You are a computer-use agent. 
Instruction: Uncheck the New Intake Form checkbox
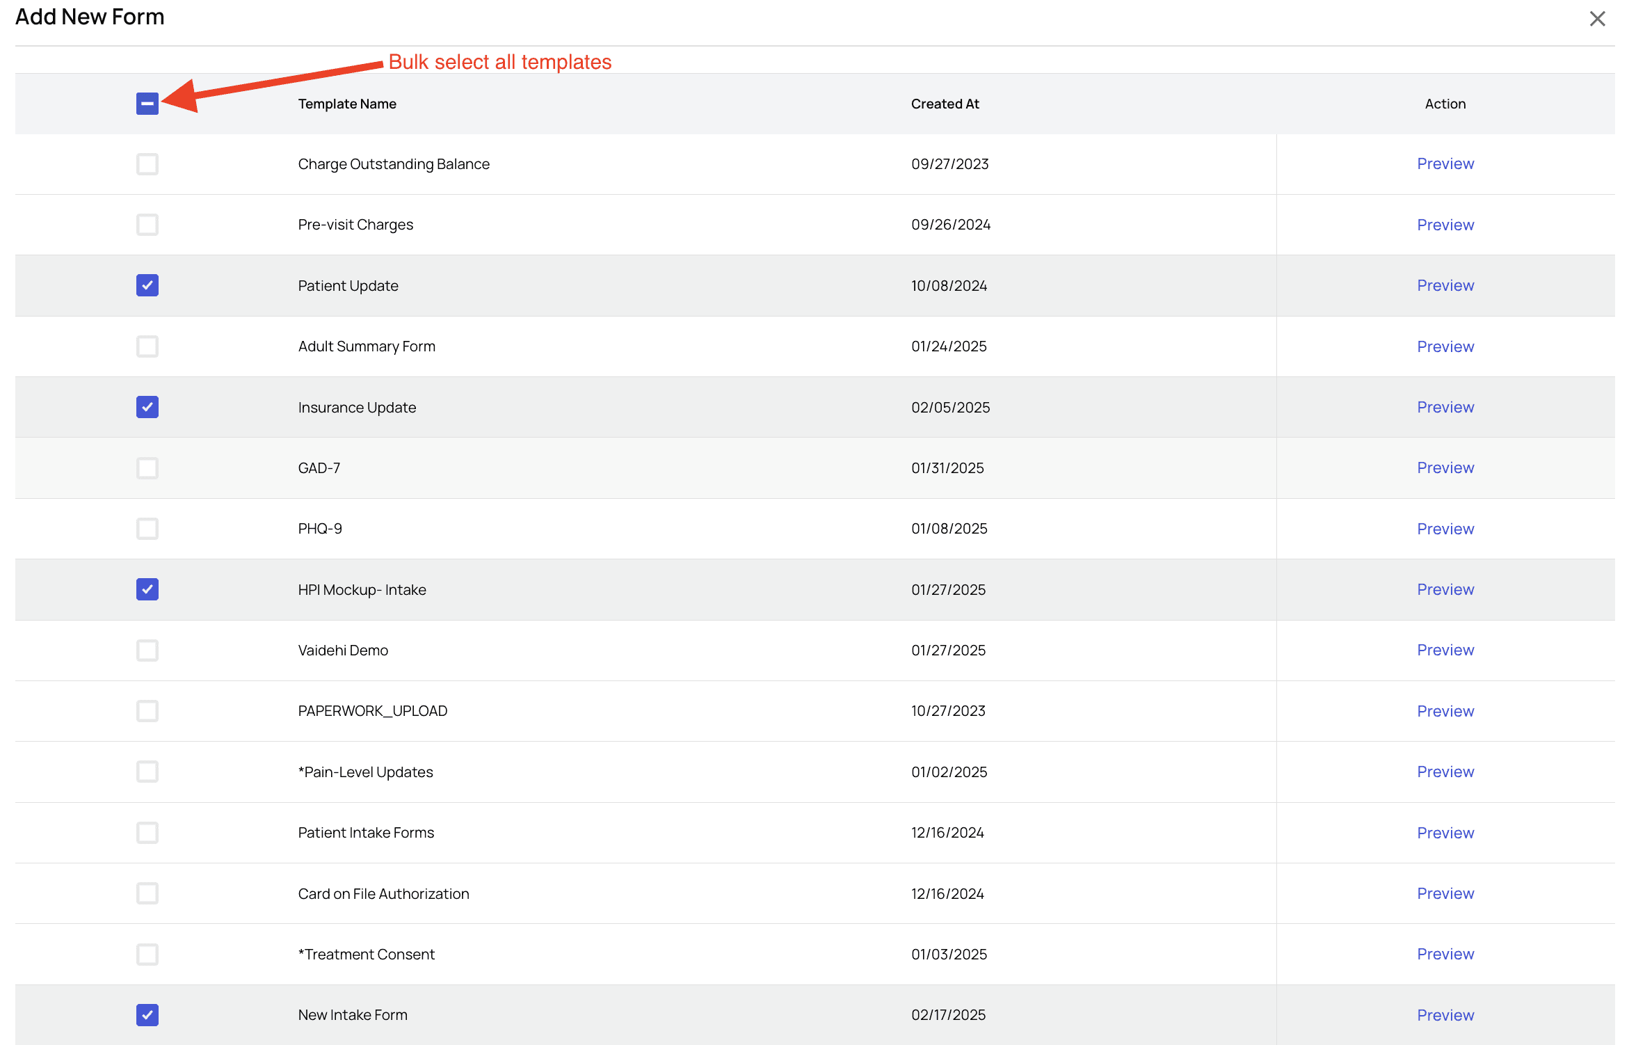pyautogui.click(x=147, y=1015)
